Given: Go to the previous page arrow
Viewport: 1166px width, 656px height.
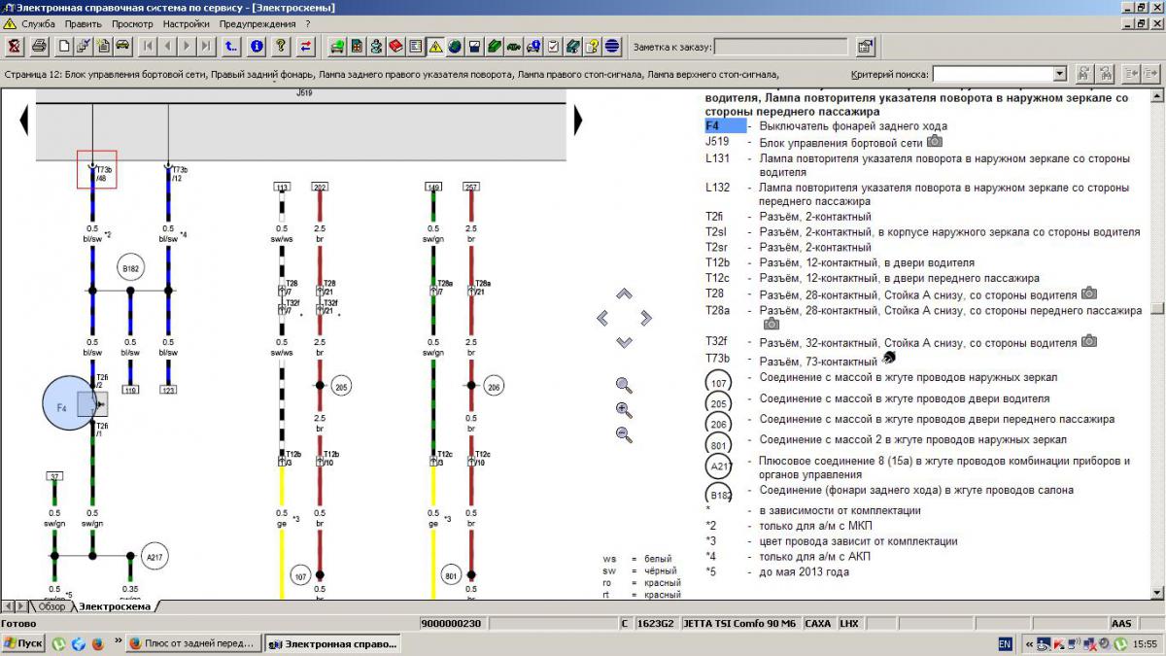Looking at the screenshot, I should click(167, 46).
